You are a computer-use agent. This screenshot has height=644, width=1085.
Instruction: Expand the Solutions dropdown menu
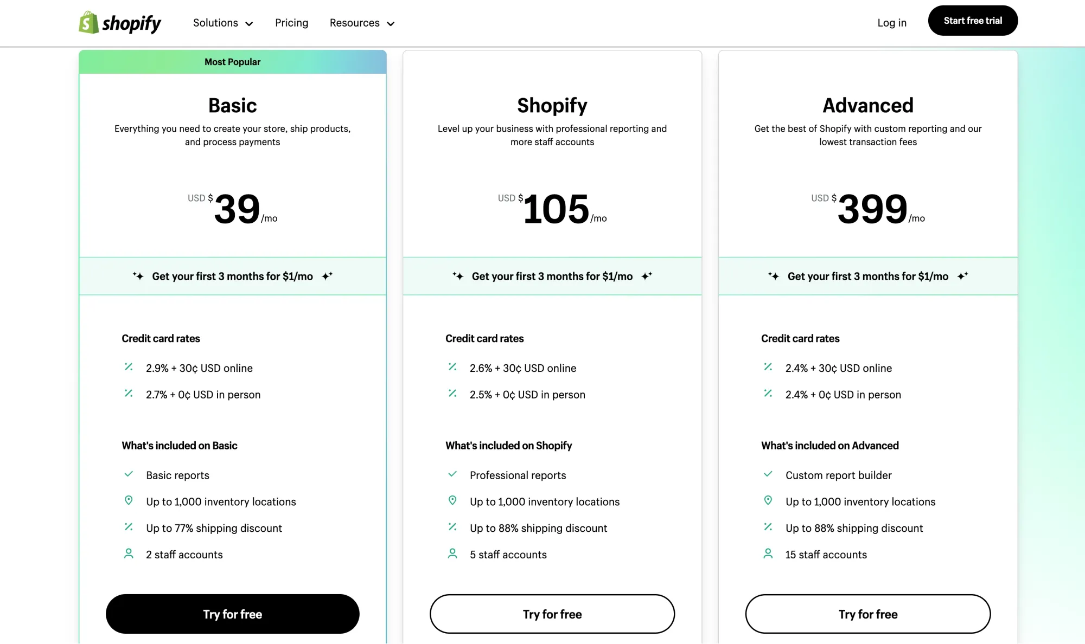[x=223, y=23]
